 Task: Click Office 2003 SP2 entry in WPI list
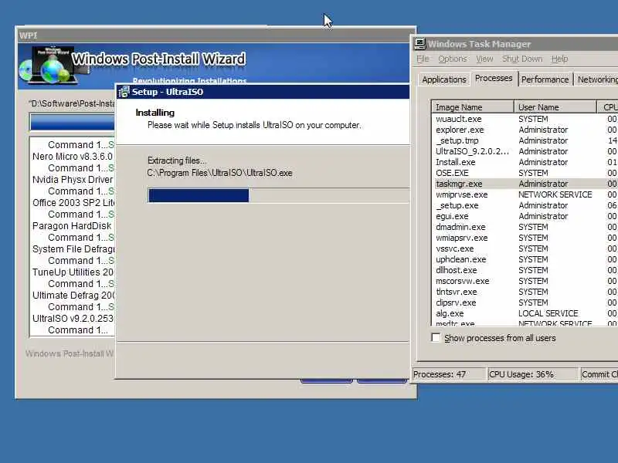point(73,203)
